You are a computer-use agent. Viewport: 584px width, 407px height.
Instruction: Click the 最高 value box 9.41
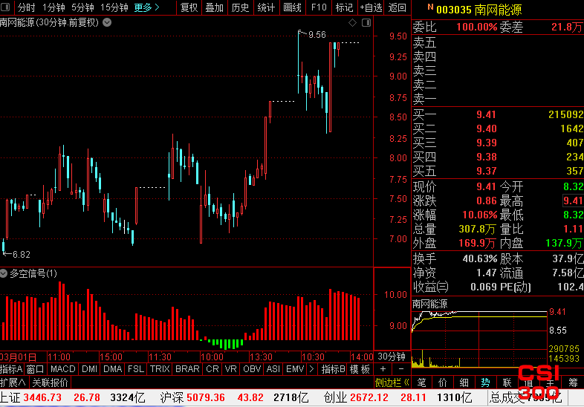[x=573, y=201]
